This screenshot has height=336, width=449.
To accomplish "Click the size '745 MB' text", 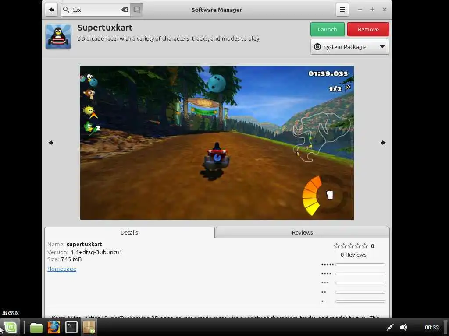I will [x=71, y=259].
